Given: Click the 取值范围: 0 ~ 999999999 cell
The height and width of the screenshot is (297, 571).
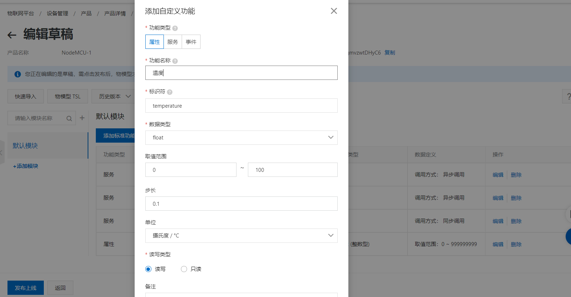Looking at the screenshot, I should click(446, 244).
